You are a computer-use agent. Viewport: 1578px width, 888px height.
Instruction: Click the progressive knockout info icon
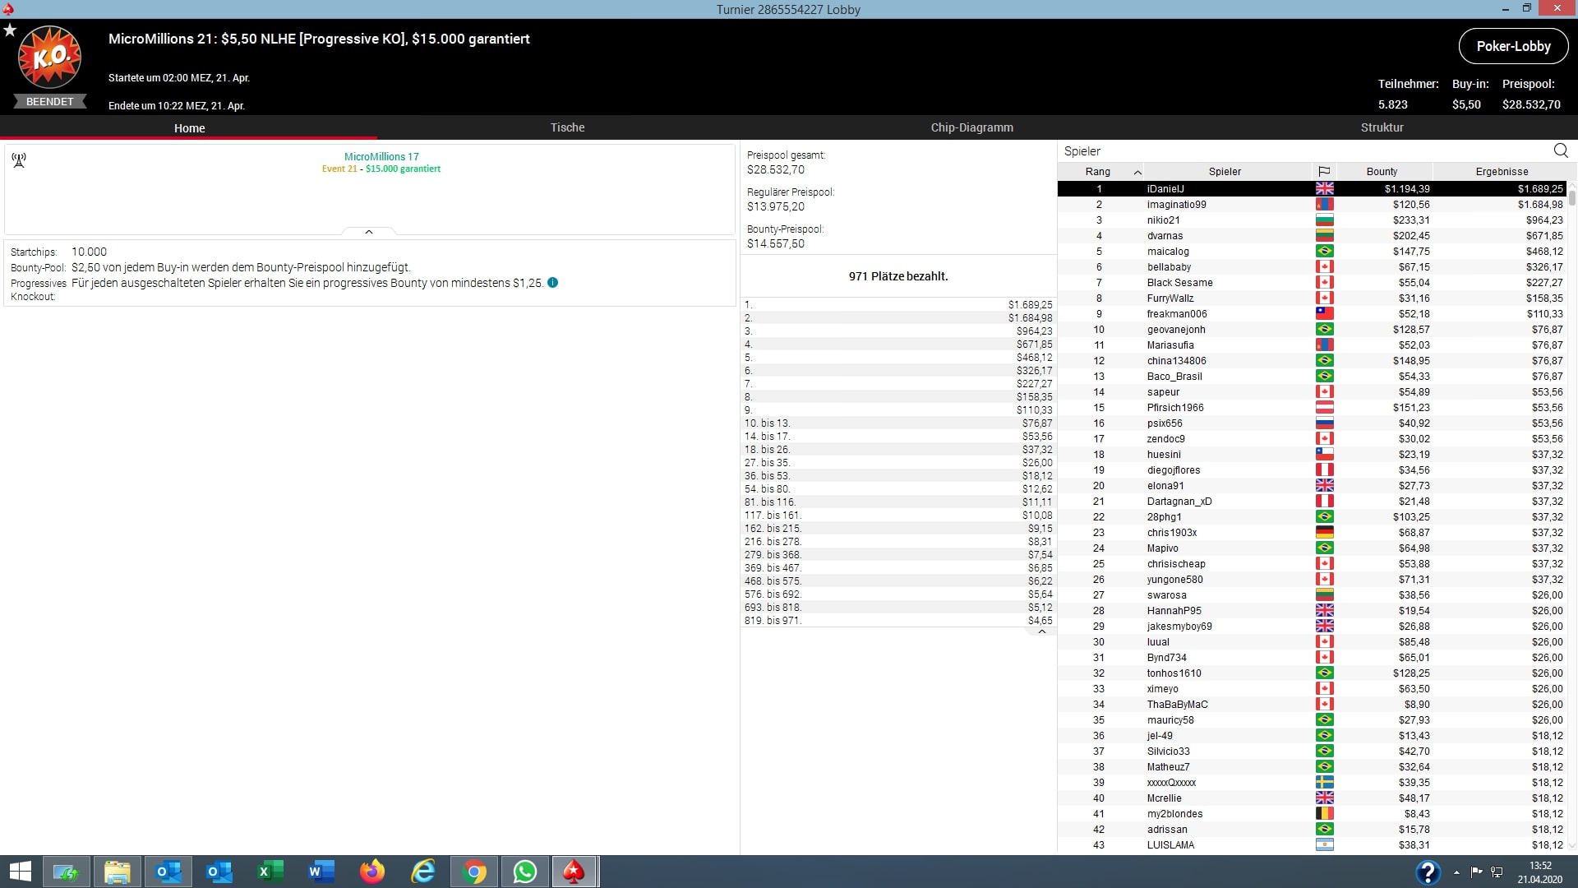pos(552,283)
